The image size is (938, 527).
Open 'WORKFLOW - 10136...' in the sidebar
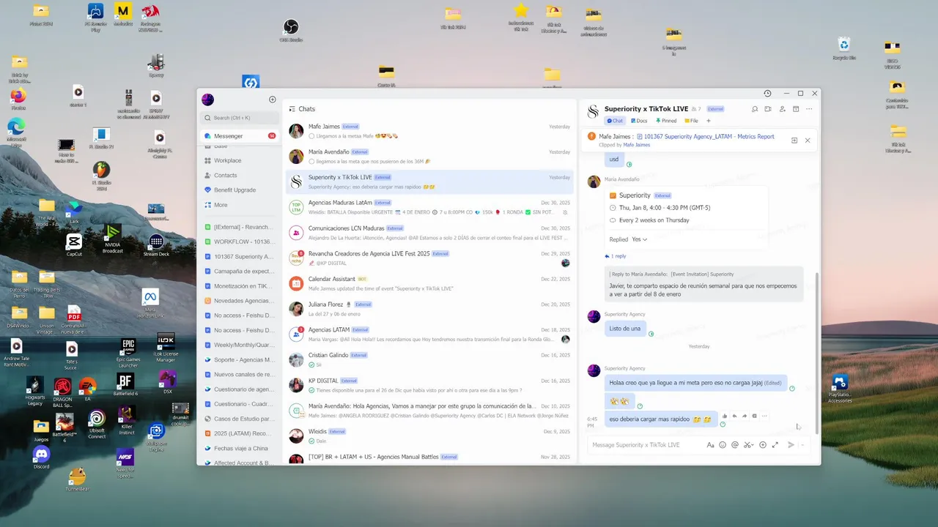click(240, 242)
